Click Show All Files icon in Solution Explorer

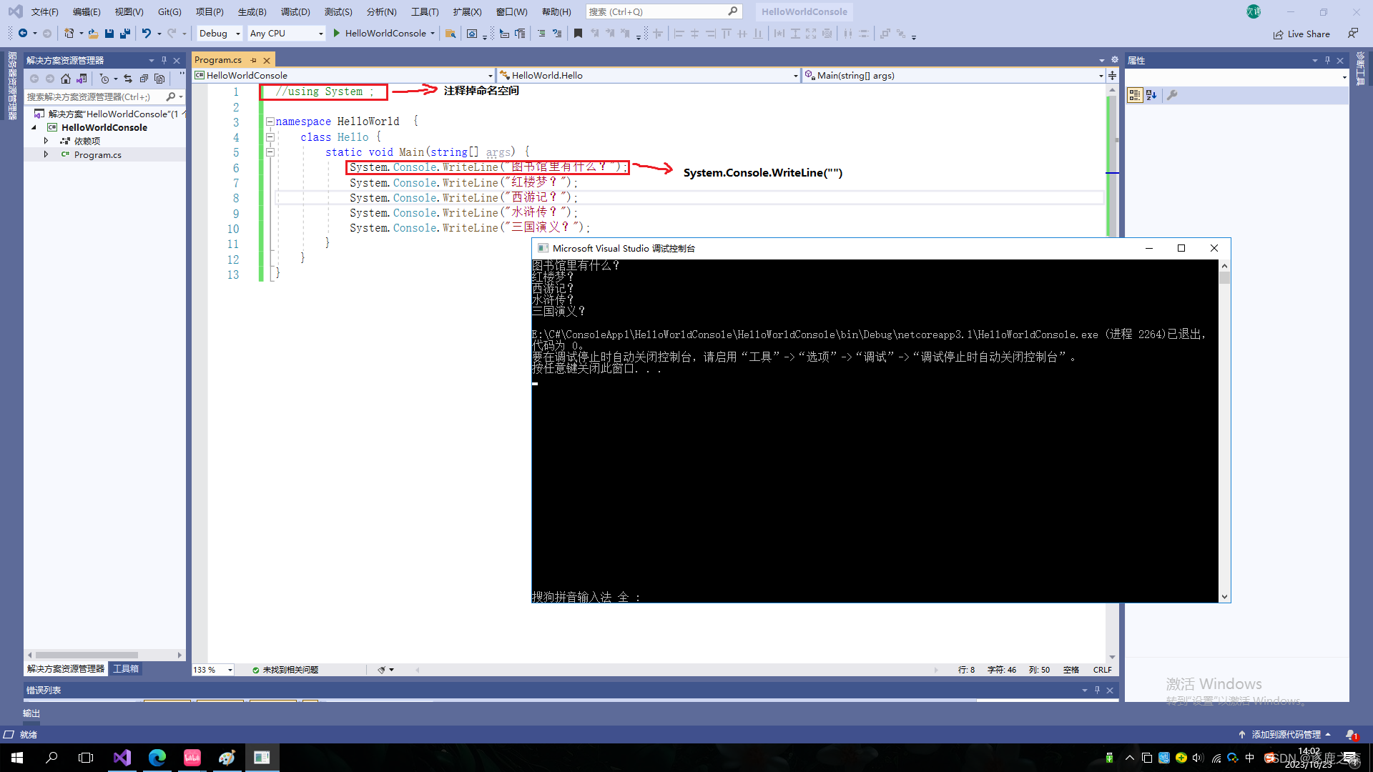[x=159, y=79]
